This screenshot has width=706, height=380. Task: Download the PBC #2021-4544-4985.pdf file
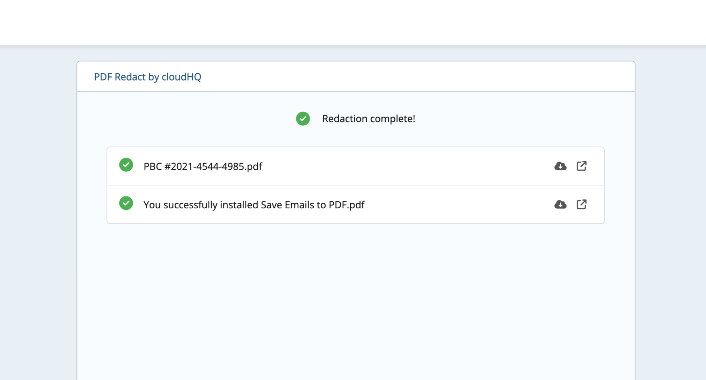click(x=560, y=166)
